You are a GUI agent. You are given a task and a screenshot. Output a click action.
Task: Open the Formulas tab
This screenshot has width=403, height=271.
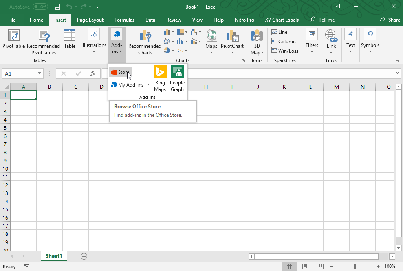coord(124,20)
